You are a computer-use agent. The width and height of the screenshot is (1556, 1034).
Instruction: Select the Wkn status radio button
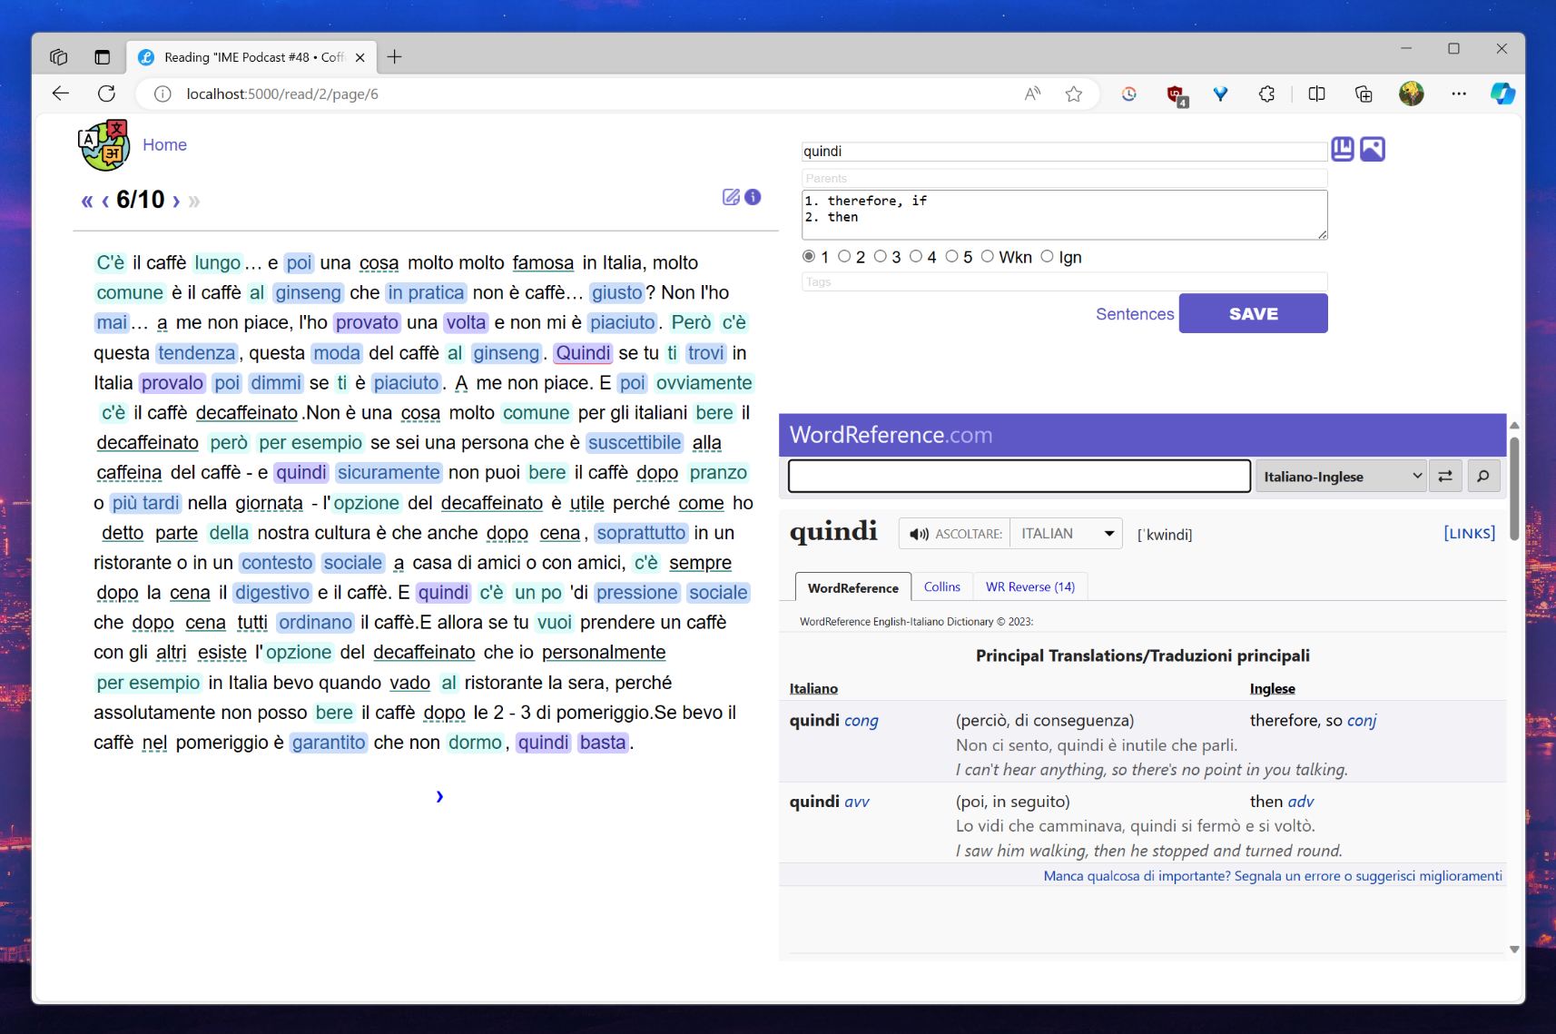pyautogui.click(x=987, y=257)
